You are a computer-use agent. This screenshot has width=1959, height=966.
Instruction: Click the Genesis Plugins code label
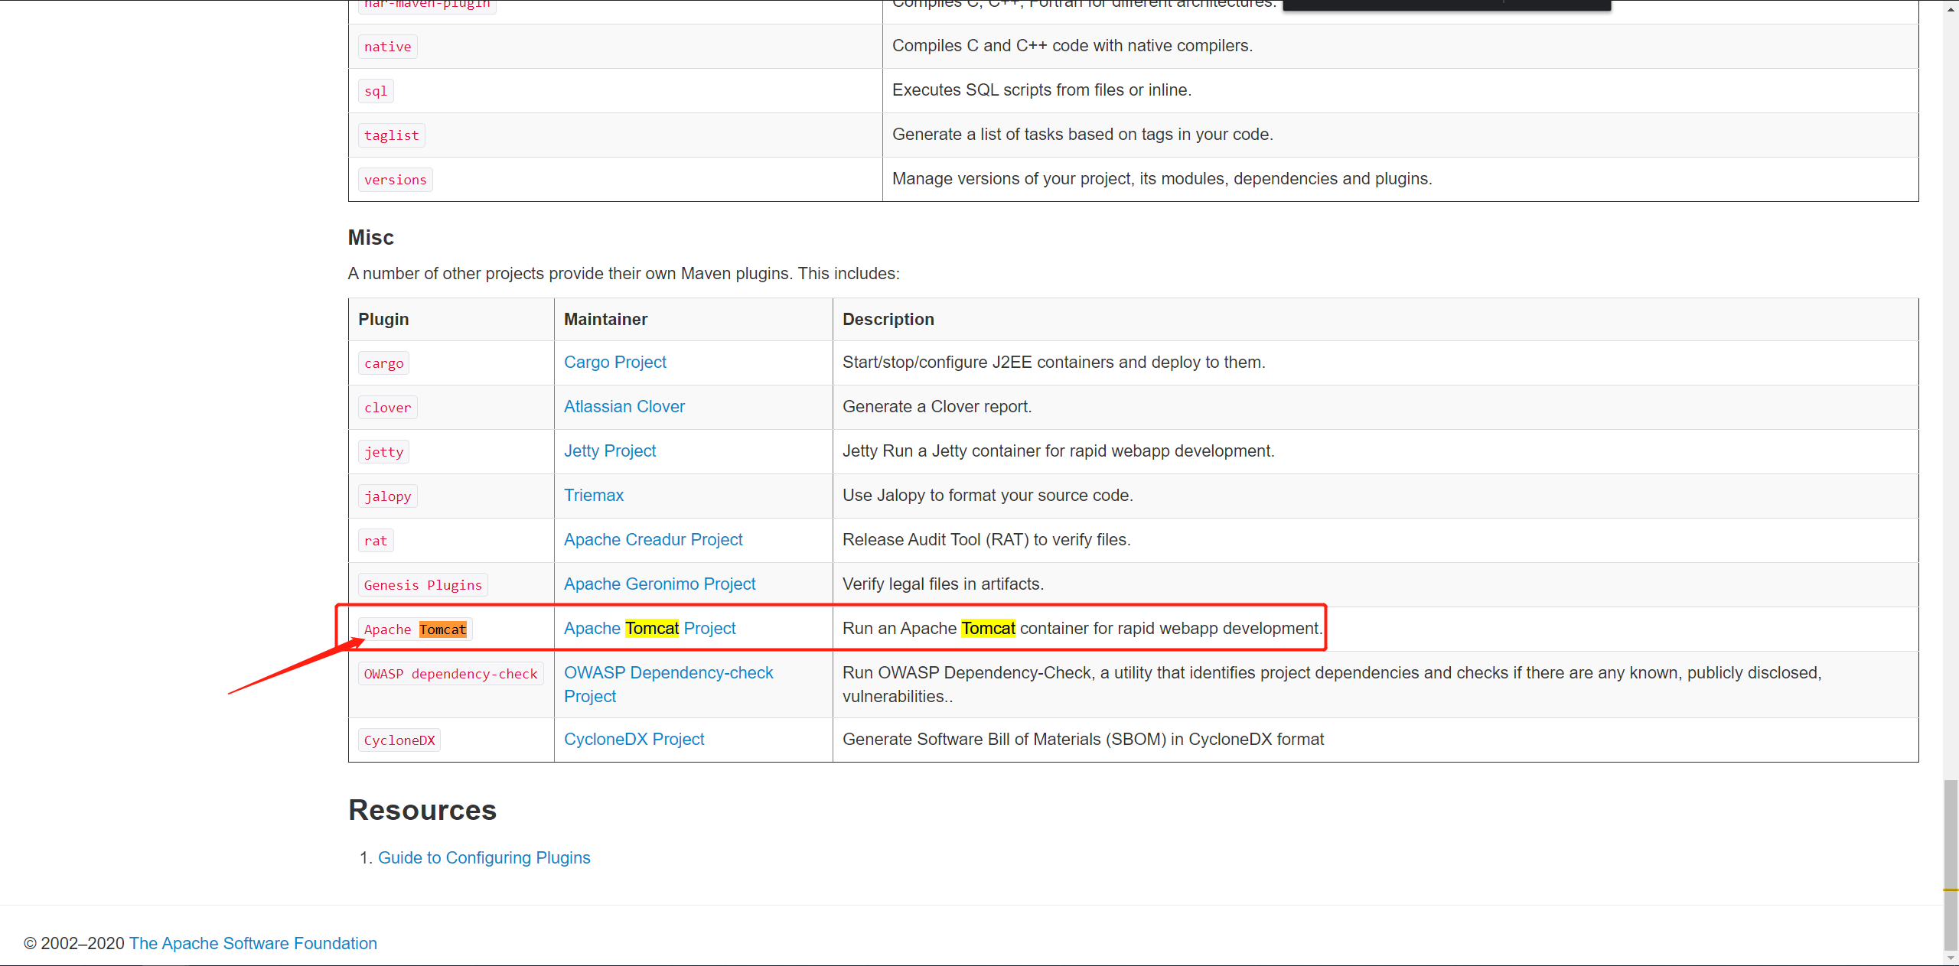coord(422,585)
